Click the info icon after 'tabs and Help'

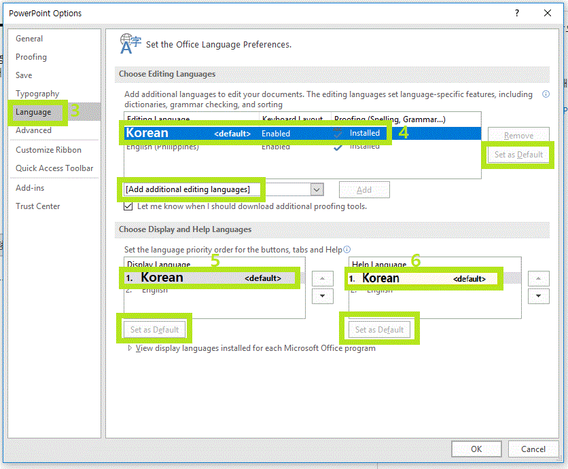tap(347, 249)
